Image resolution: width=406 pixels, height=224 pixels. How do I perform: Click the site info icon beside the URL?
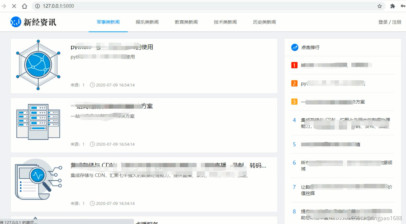point(38,6)
